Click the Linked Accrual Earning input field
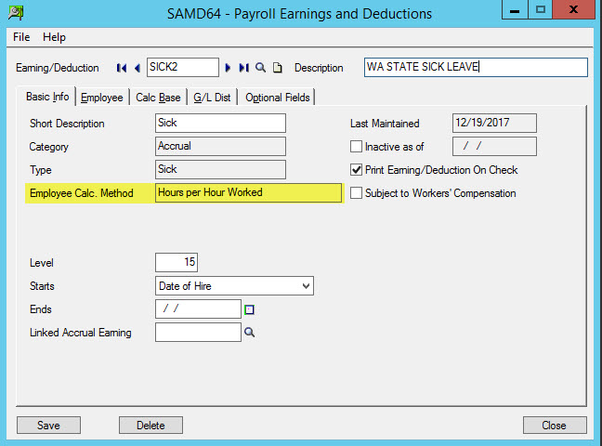 [198, 333]
